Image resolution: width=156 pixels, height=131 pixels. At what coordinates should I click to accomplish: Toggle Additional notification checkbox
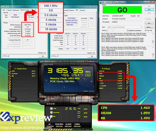[128, 30]
